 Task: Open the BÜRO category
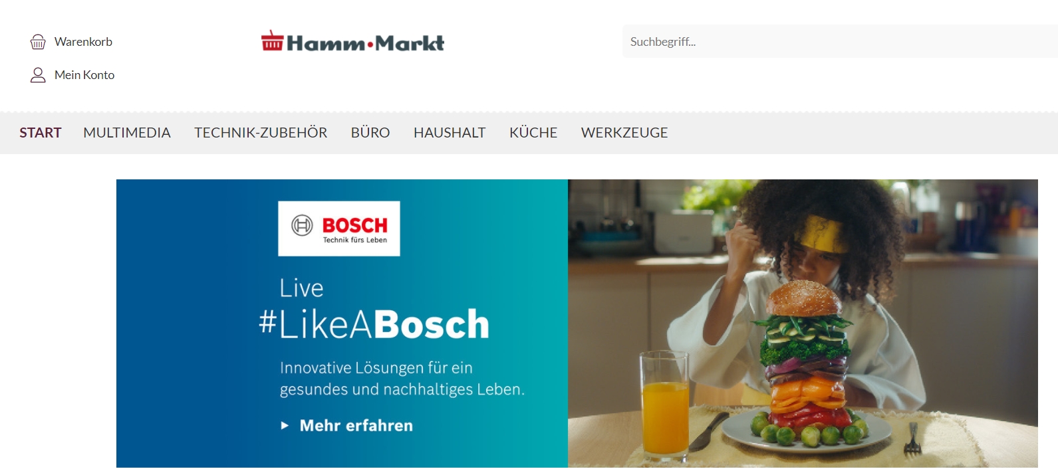click(x=370, y=133)
